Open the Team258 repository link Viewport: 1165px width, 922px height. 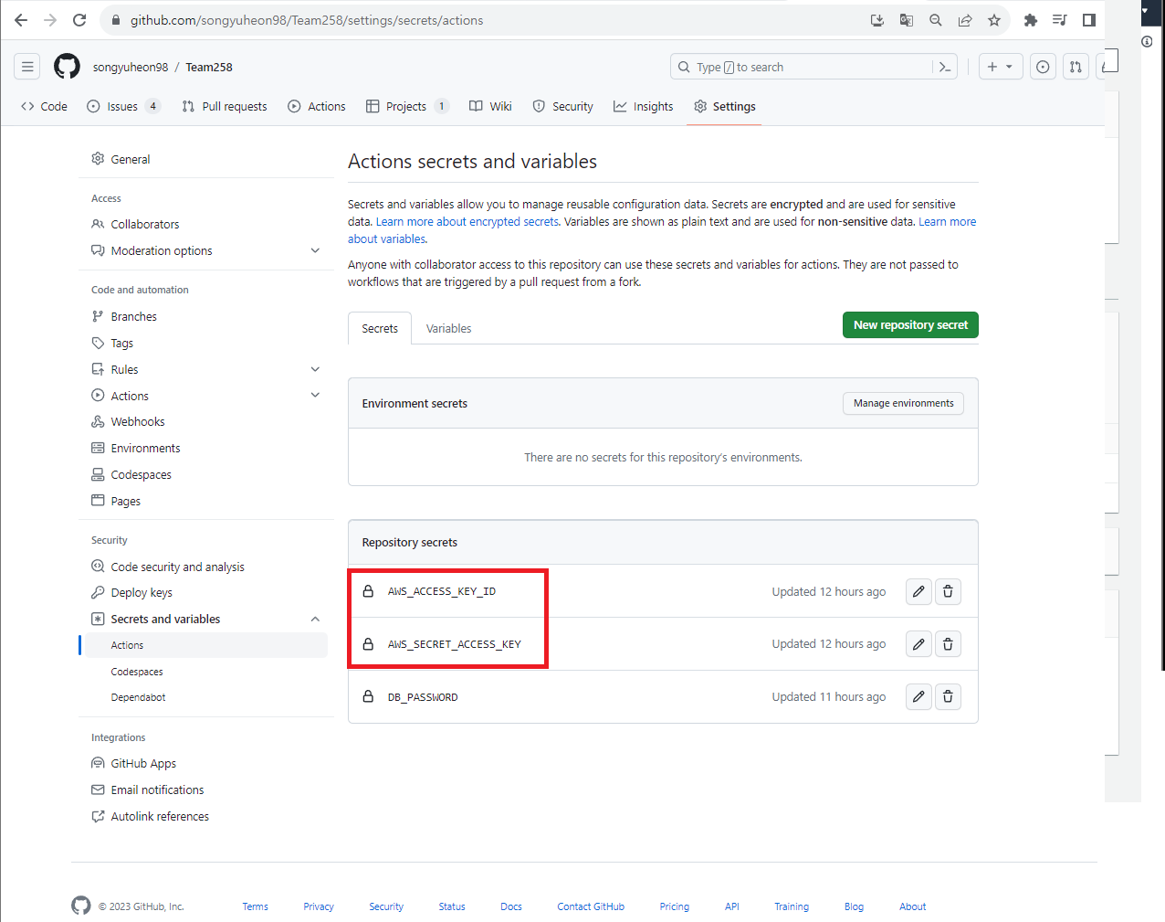(209, 67)
